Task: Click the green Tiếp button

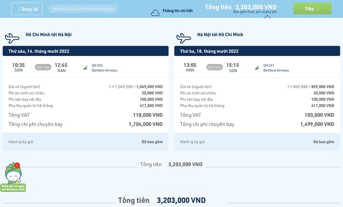Action: tap(312, 9)
